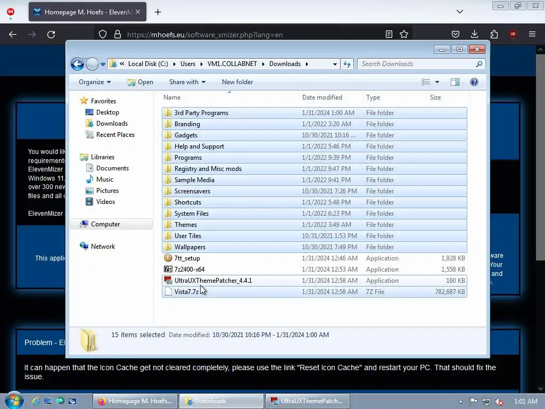
Task: Select the 7z2400-x64 installer icon
Action: pyautogui.click(x=168, y=269)
